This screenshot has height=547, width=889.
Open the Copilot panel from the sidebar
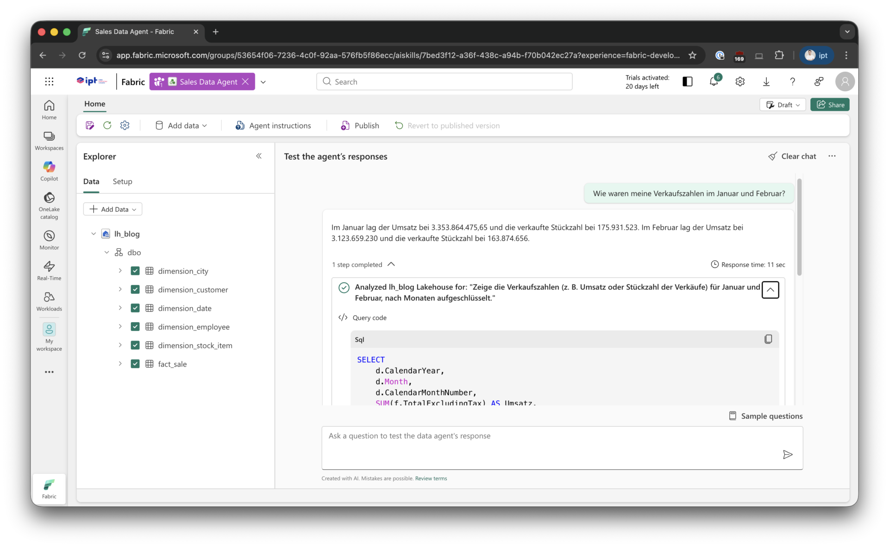coord(49,171)
